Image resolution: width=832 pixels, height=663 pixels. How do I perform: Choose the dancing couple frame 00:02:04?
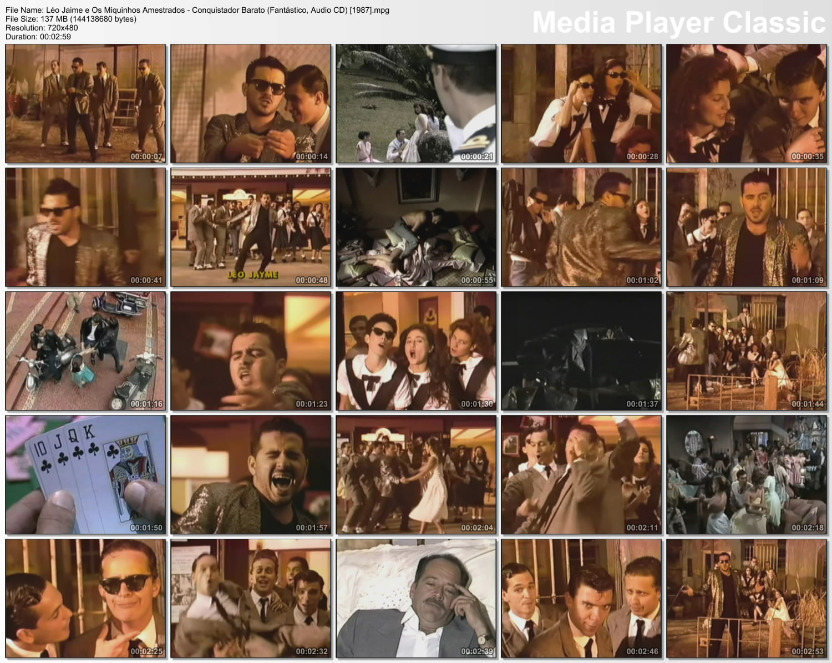click(416, 475)
